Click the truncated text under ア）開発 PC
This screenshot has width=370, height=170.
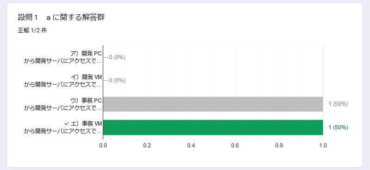(63, 61)
